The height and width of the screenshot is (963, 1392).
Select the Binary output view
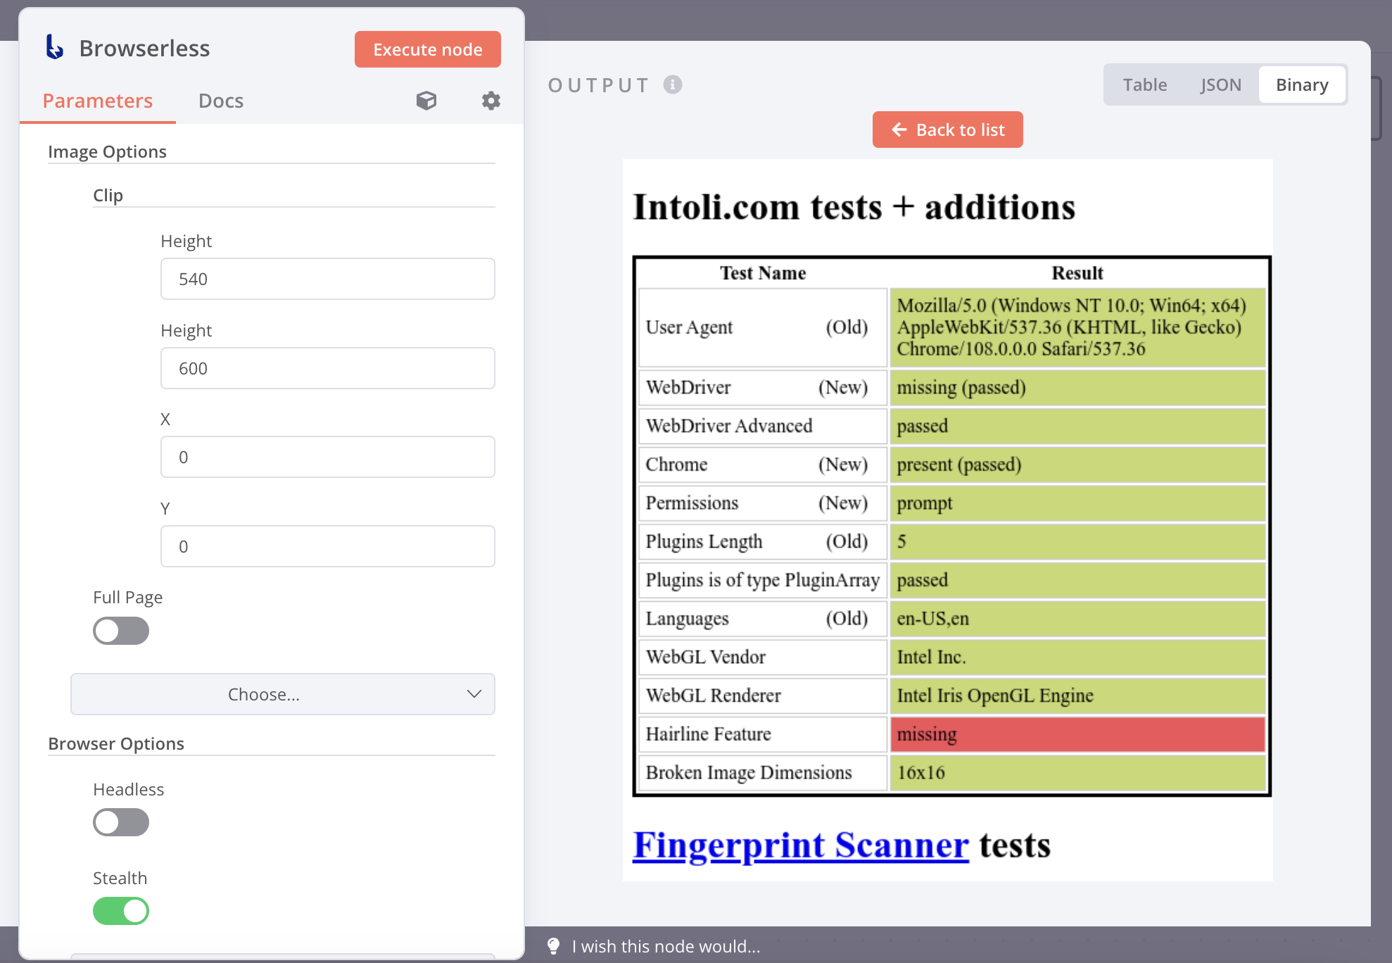pyautogui.click(x=1301, y=85)
